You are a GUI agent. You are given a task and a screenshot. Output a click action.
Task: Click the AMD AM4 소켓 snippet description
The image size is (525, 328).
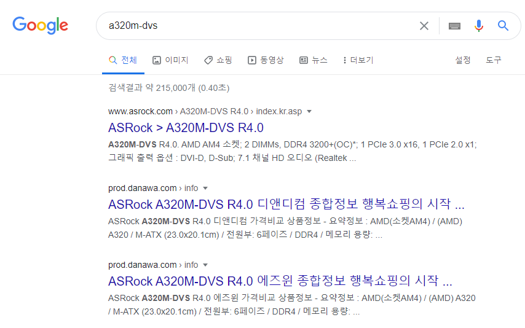(292, 151)
